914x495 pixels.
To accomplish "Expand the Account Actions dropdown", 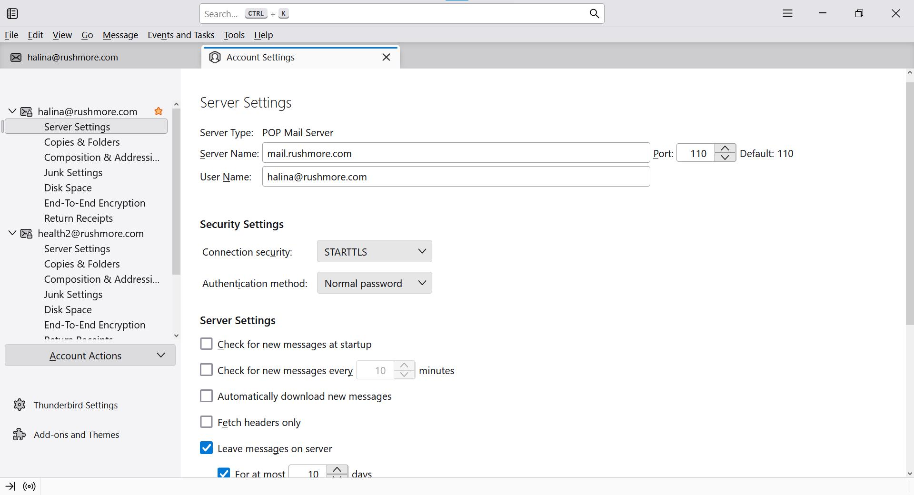I will tap(90, 356).
